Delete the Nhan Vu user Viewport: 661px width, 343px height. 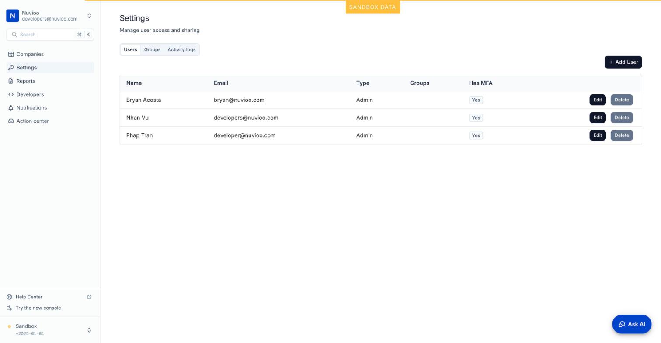tap(622, 118)
